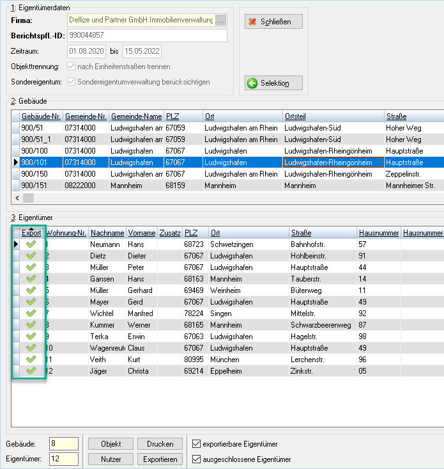Sort buildings by Gebäude-Nr. header
Viewport: 444px width, 469px height.
pyautogui.click(x=41, y=116)
